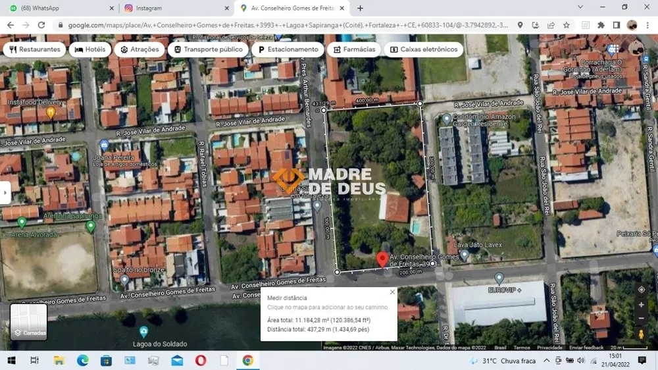Open the tab search dropdown chevron

(x=580, y=7)
